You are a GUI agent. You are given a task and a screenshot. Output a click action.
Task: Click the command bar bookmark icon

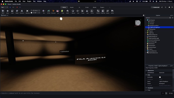[x=163, y=93]
